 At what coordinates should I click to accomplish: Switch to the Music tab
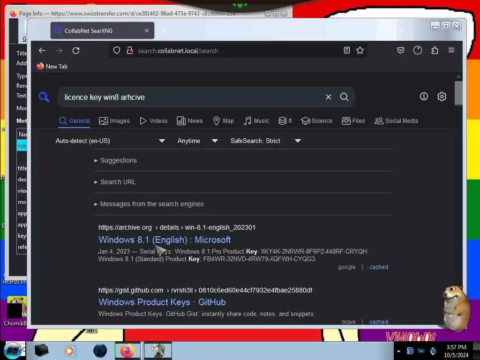256,121
